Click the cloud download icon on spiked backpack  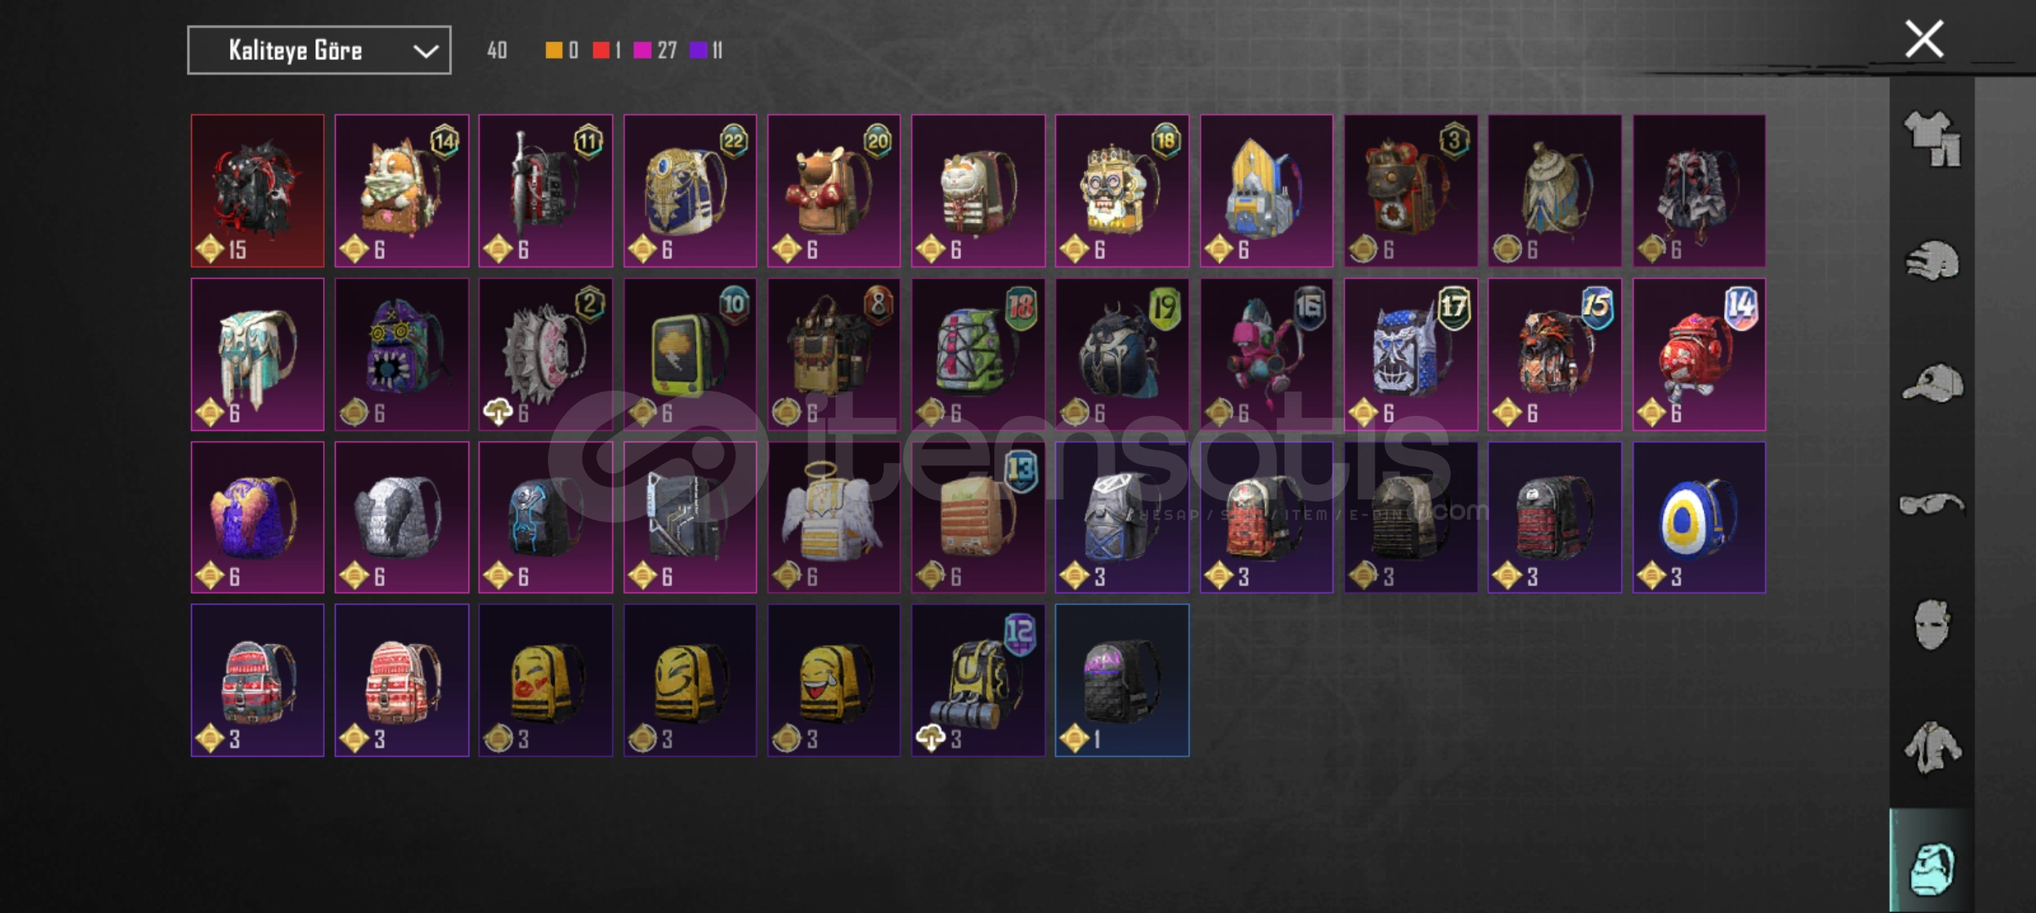tap(497, 413)
